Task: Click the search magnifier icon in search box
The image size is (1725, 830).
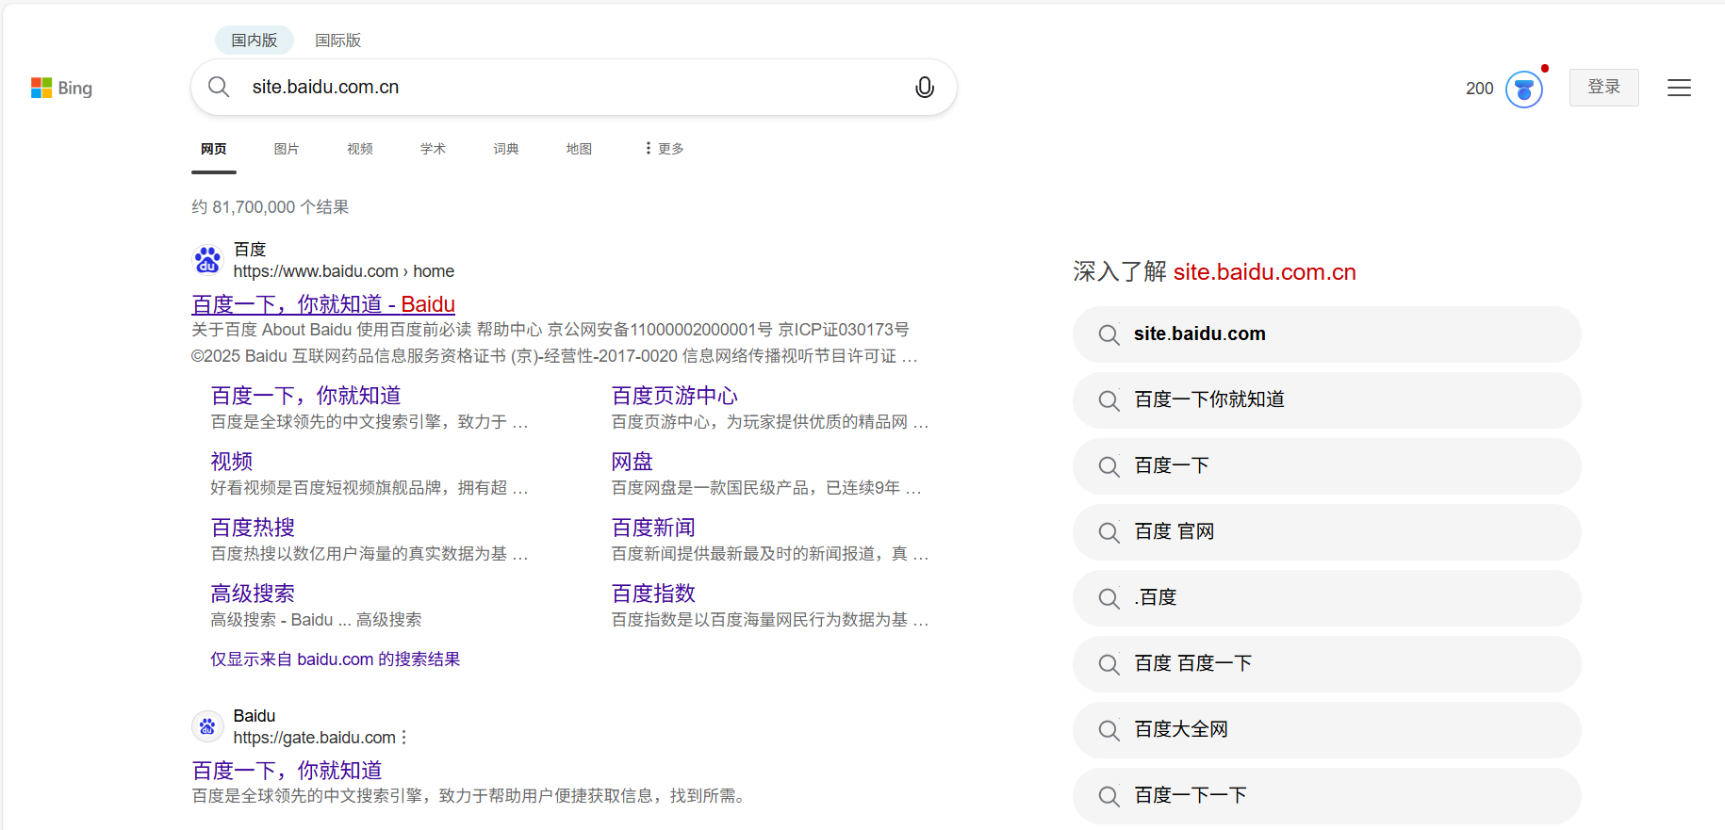Action: tap(219, 87)
